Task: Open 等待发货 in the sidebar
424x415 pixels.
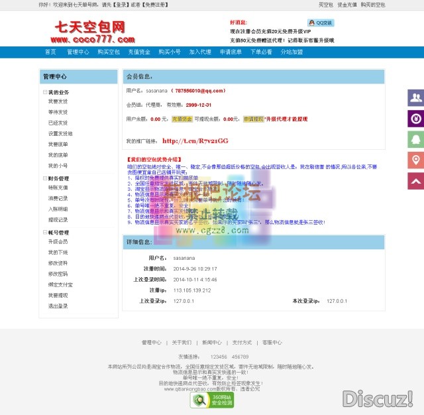Action: click(58, 112)
